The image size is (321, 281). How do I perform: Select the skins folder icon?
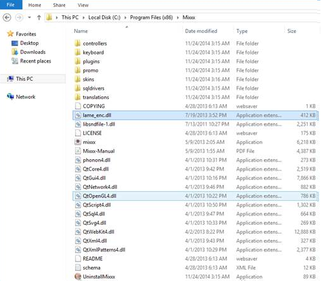pyautogui.click(x=78, y=79)
